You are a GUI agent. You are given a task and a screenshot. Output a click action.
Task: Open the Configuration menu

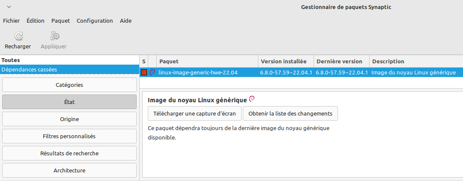point(95,21)
